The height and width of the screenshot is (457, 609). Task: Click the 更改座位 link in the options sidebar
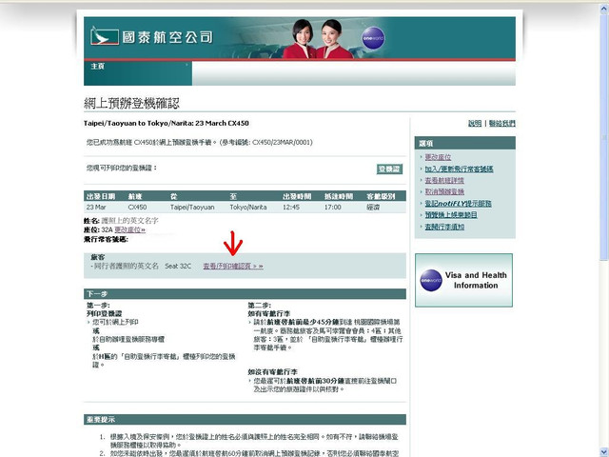438,157
